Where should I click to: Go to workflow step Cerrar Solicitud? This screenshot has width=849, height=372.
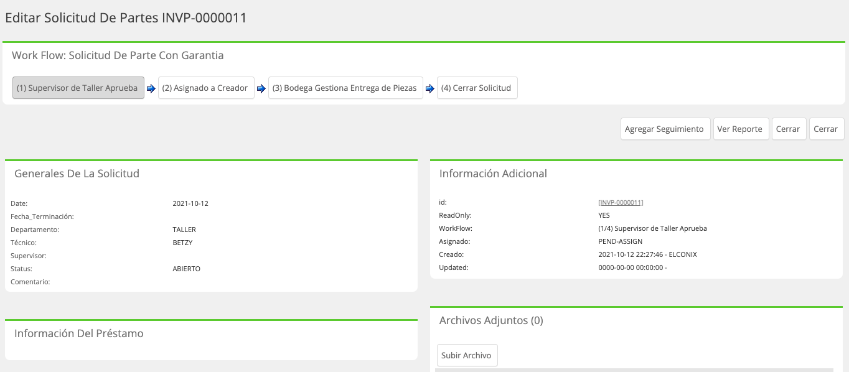click(x=477, y=88)
